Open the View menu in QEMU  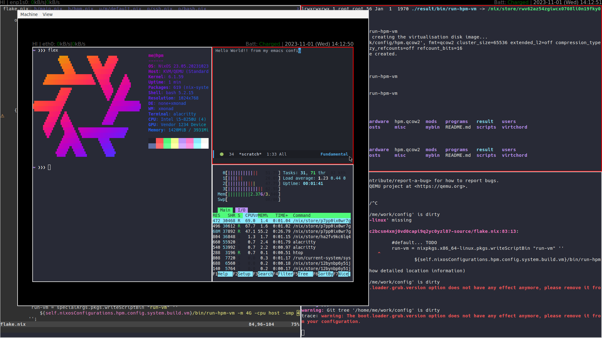point(47,14)
